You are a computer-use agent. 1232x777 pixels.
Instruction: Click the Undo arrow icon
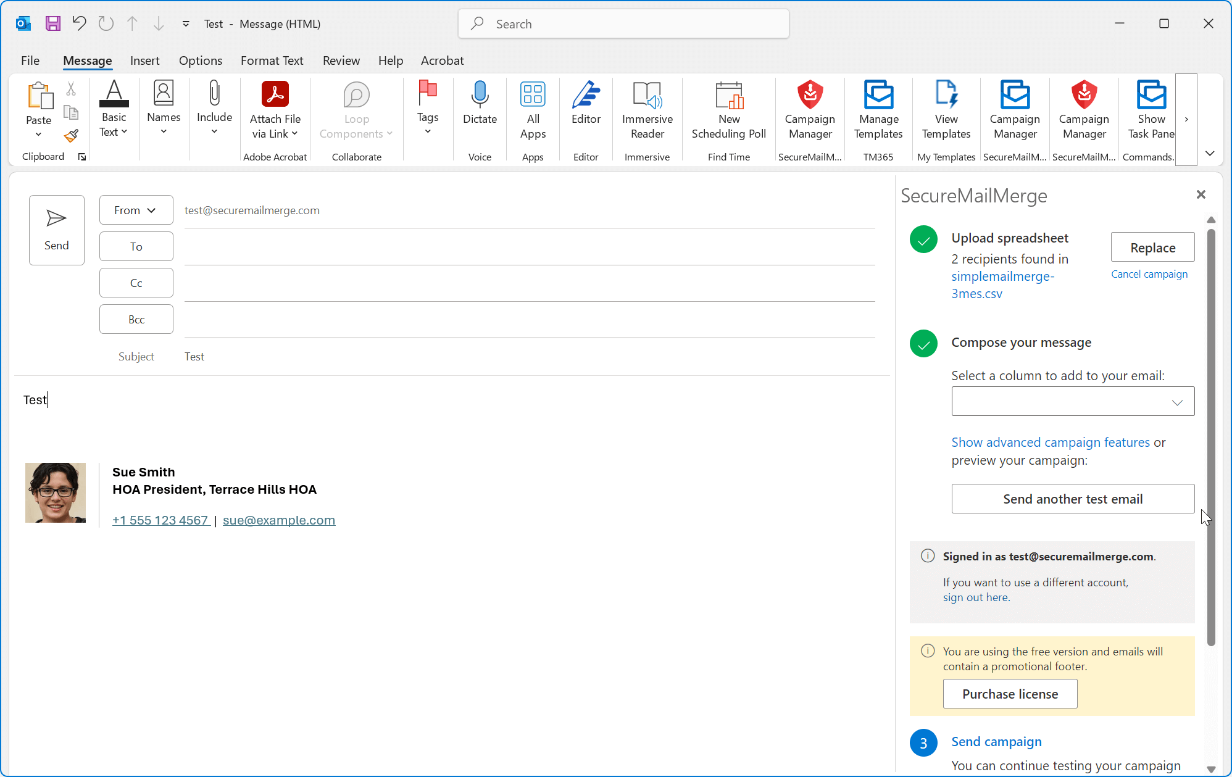click(79, 23)
